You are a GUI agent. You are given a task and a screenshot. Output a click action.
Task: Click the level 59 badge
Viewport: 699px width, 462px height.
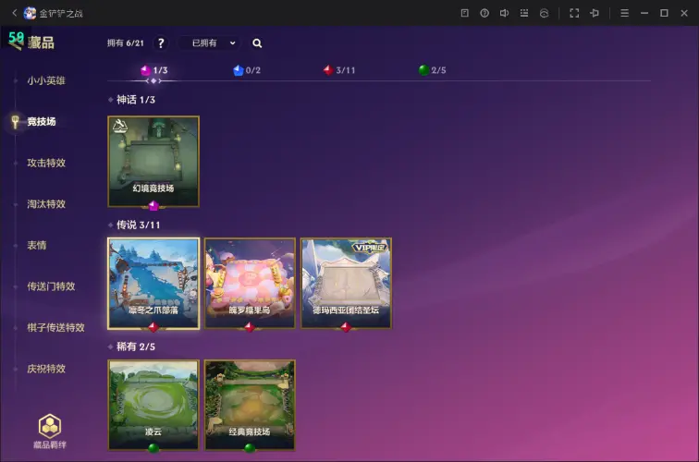click(x=16, y=39)
